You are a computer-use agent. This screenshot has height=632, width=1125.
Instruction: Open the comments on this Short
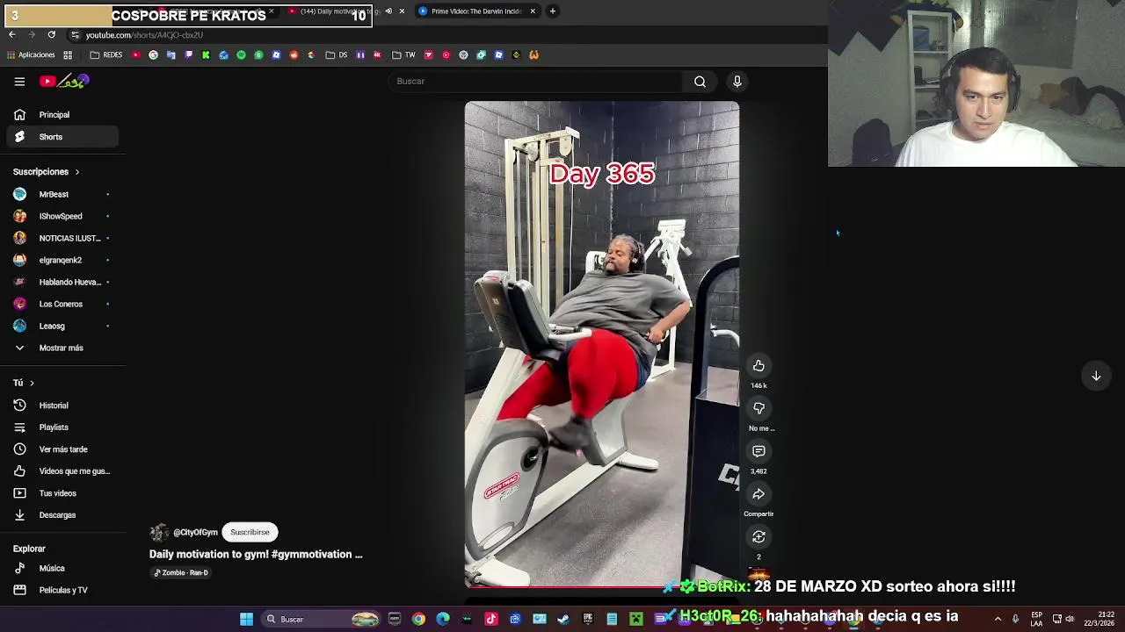758,451
